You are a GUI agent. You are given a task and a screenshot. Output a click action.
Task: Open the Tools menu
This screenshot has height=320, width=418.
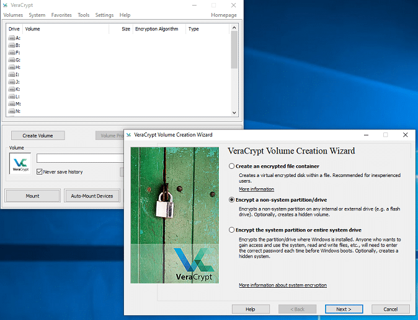pos(84,15)
